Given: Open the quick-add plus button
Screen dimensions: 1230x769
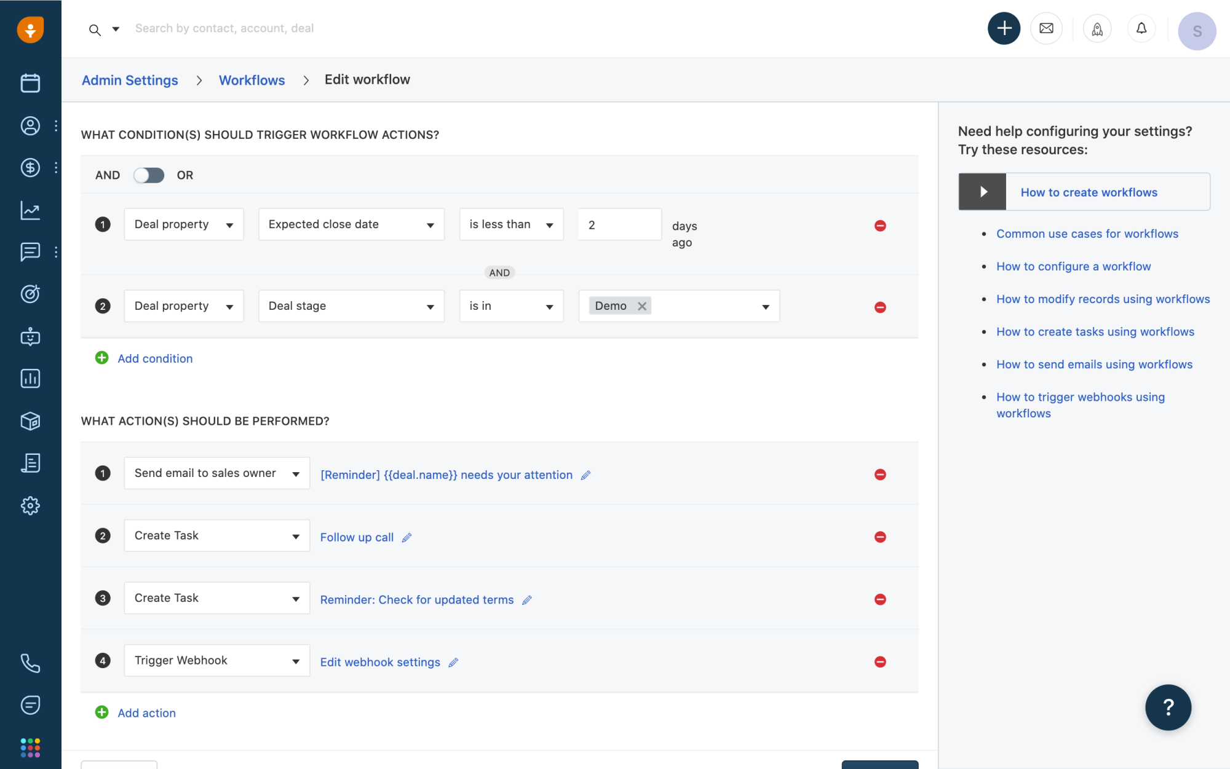Looking at the screenshot, I should [1004, 28].
